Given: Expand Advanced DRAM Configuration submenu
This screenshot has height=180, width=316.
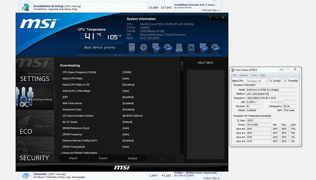Looking at the screenshot, I should pos(80,153).
